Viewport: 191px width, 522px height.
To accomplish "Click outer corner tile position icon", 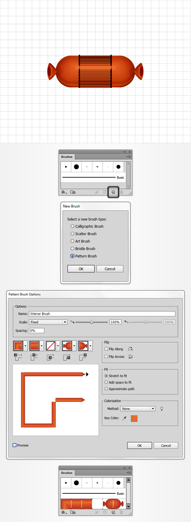I will pyautogui.click(x=18, y=357).
